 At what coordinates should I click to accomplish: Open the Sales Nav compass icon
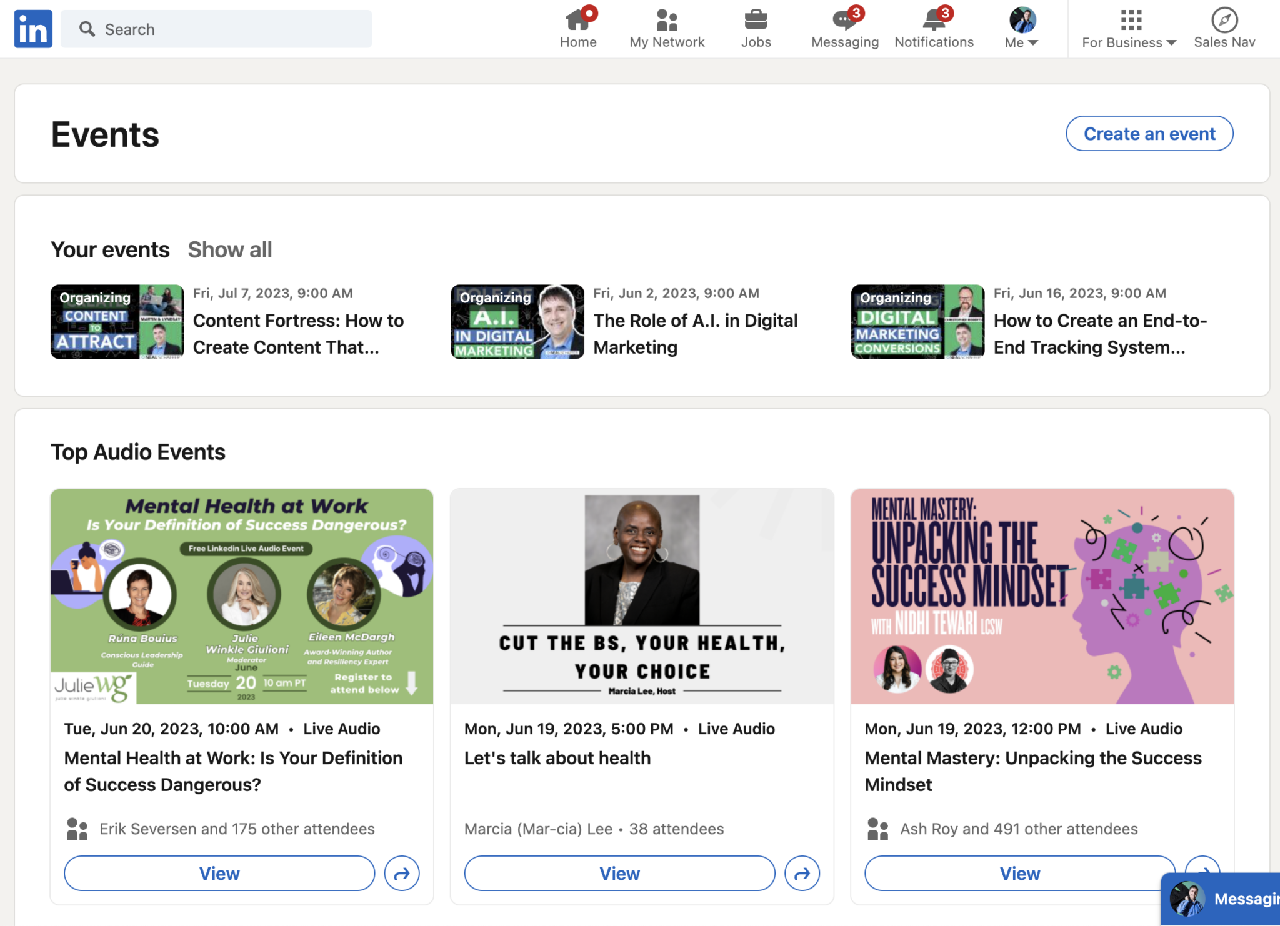1224,21
